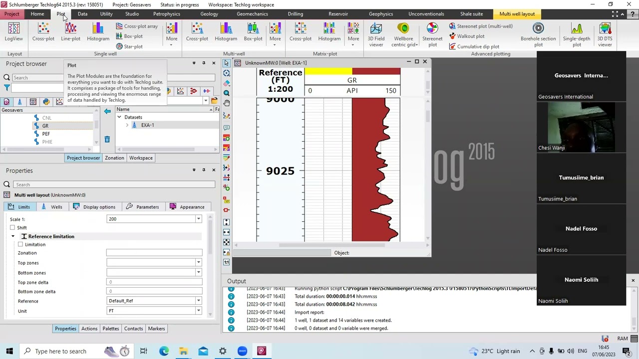Click the trash delete icon in Project browser
The image size is (639, 359).
[107, 140]
